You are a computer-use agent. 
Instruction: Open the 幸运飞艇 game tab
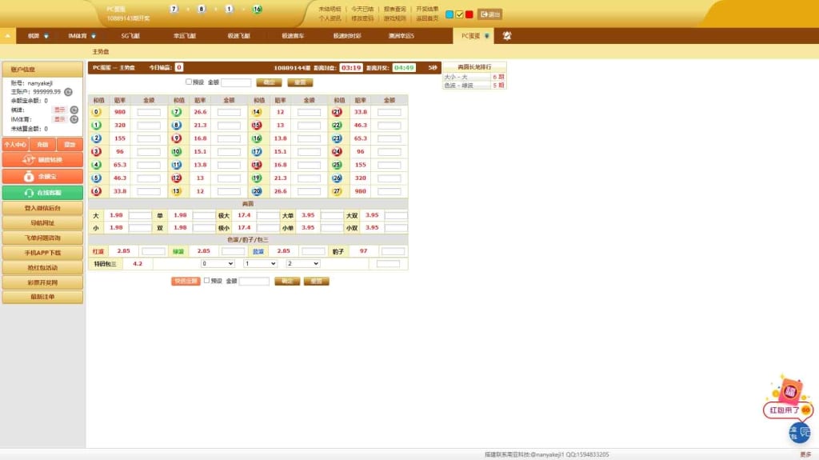185,36
